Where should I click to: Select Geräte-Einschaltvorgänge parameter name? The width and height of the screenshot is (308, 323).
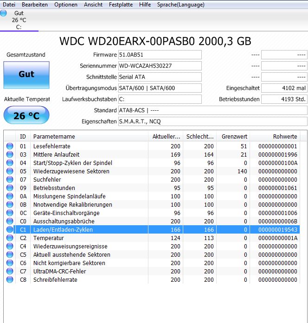[x=66, y=213]
